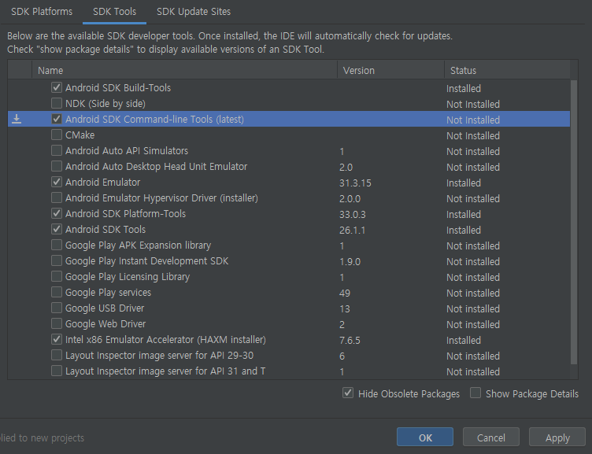Click the download icon beside Command-line Tools row
This screenshot has height=454, width=592.
click(17, 120)
